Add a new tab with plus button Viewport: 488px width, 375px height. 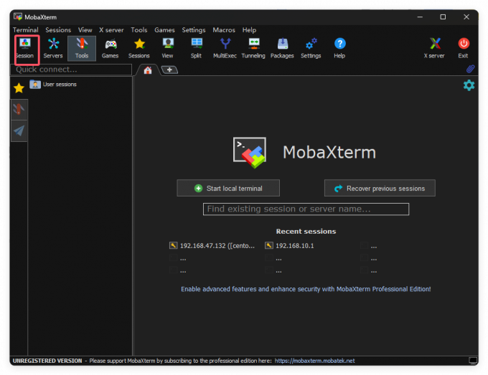click(x=169, y=70)
